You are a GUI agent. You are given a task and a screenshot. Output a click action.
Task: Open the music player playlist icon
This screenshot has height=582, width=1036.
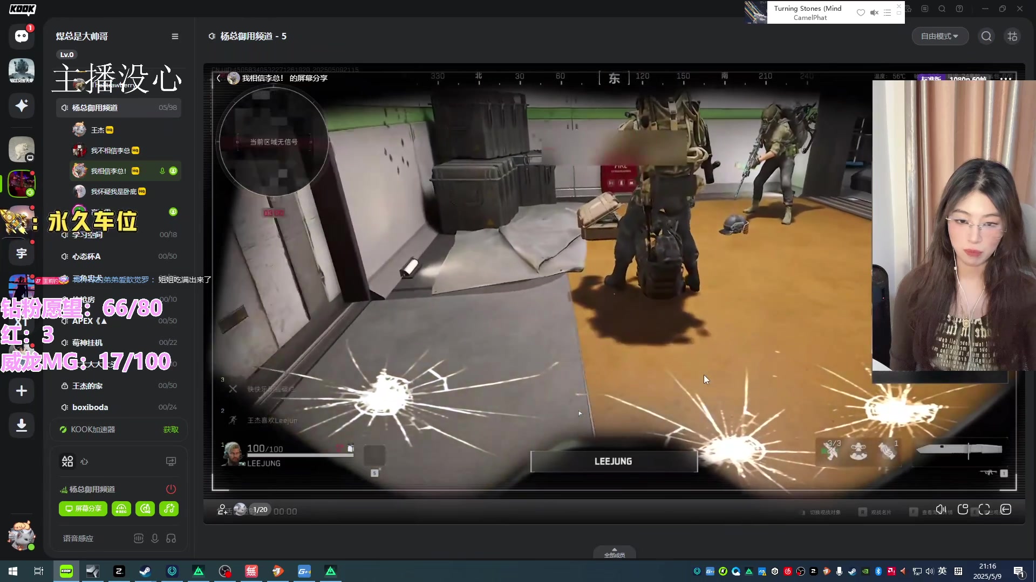(887, 12)
